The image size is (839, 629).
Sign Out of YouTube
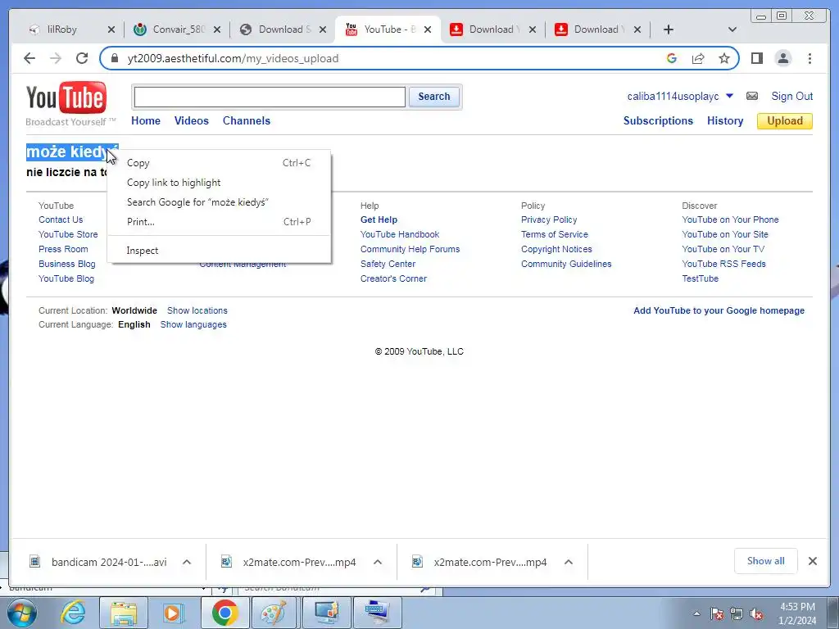[792, 97]
